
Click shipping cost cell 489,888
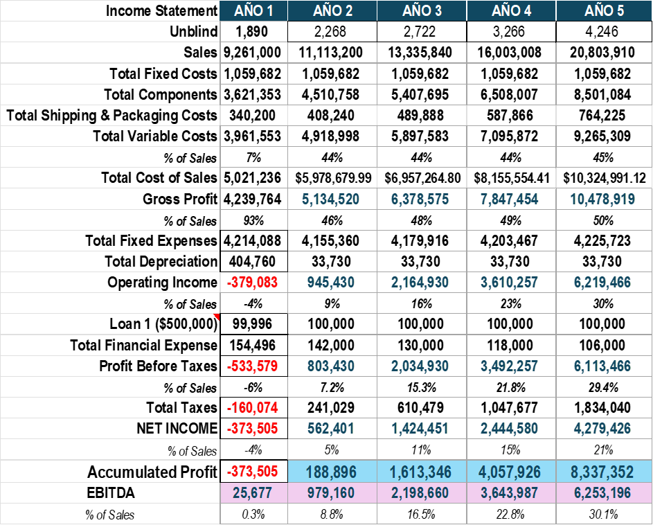coord(420,116)
